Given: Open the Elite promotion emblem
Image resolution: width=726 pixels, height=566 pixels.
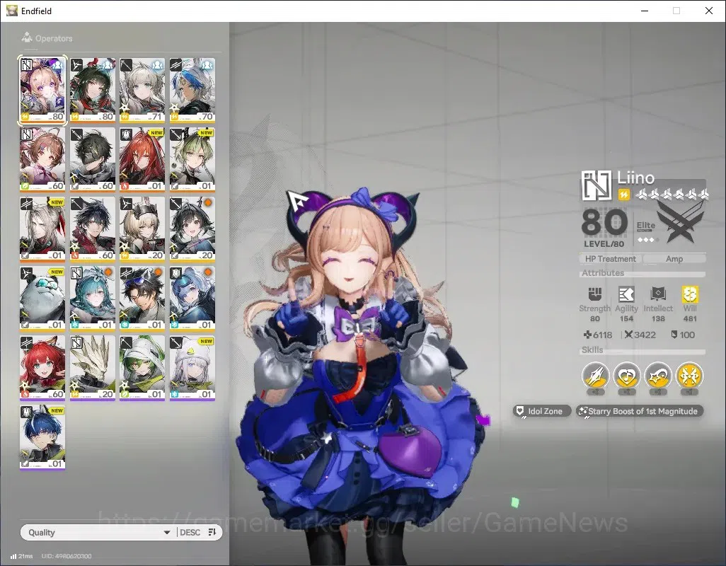Looking at the screenshot, I should [680, 224].
